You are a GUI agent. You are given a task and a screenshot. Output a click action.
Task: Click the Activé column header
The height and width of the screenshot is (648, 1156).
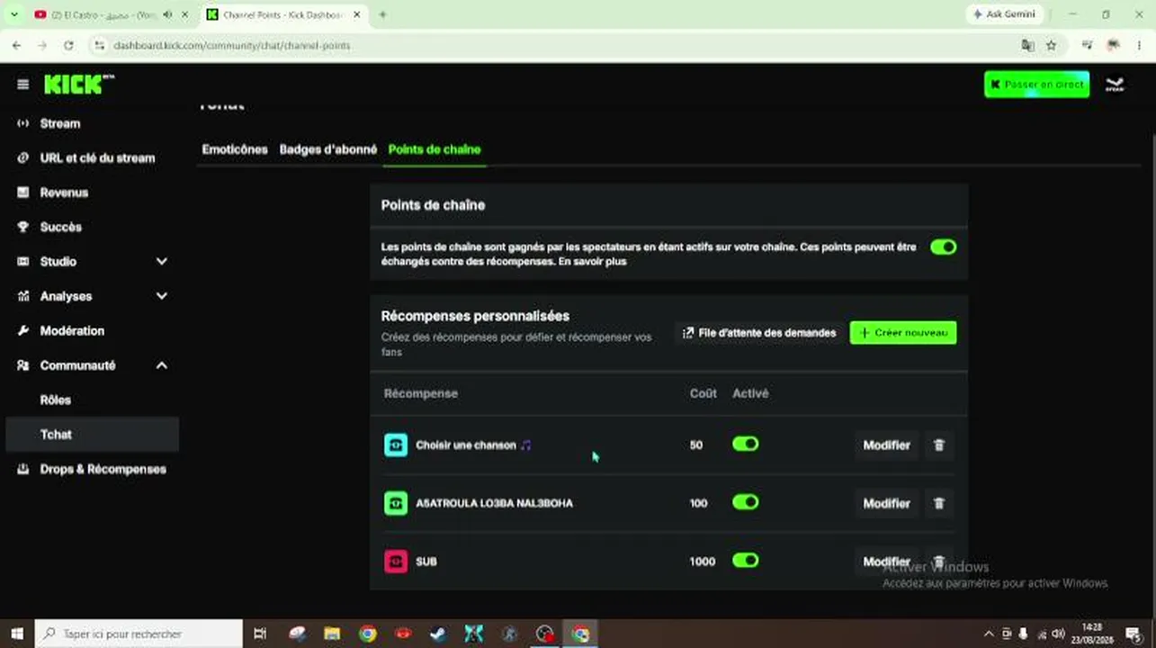(750, 393)
